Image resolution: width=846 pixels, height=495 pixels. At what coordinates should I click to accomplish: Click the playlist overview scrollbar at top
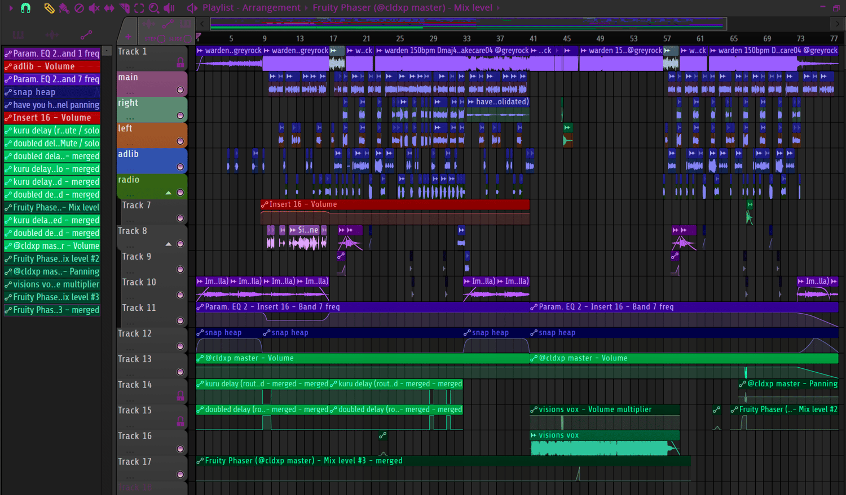468,24
